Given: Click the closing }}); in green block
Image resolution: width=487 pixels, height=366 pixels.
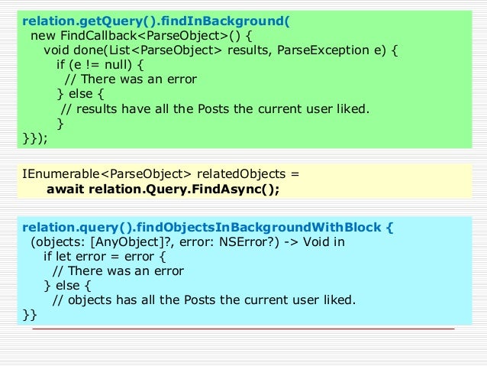Looking at the screenshot, I should point(35,138).
